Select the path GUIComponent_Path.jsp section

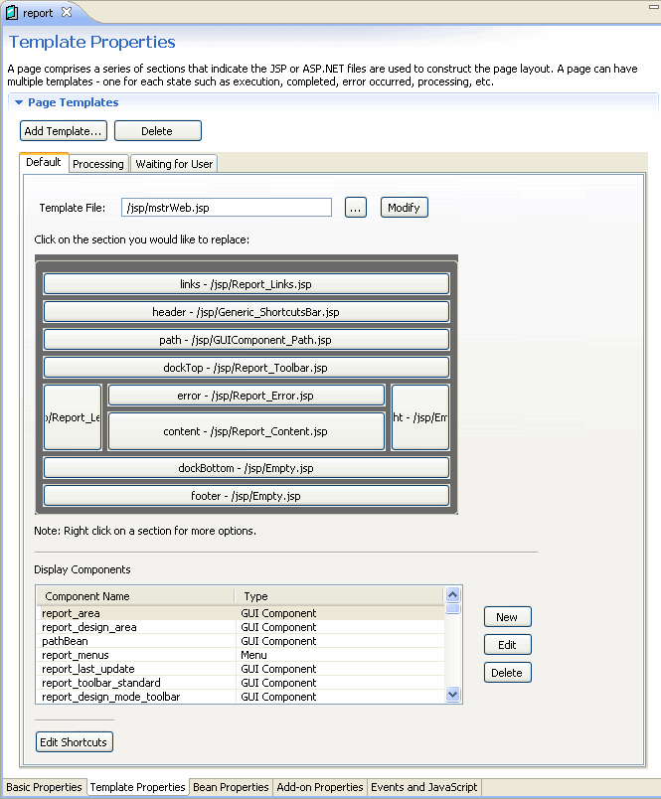247,340
